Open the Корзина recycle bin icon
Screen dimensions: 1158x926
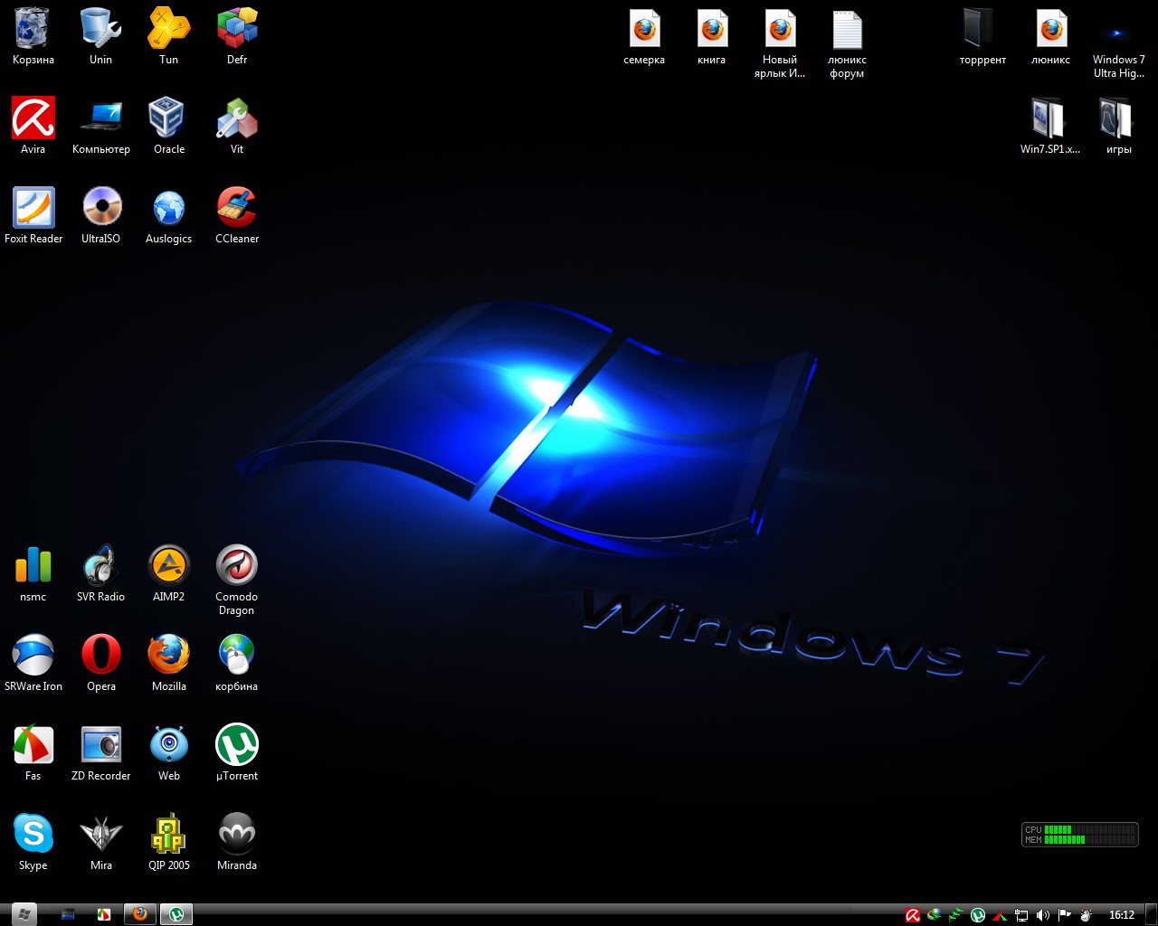[x=33, y=36]
